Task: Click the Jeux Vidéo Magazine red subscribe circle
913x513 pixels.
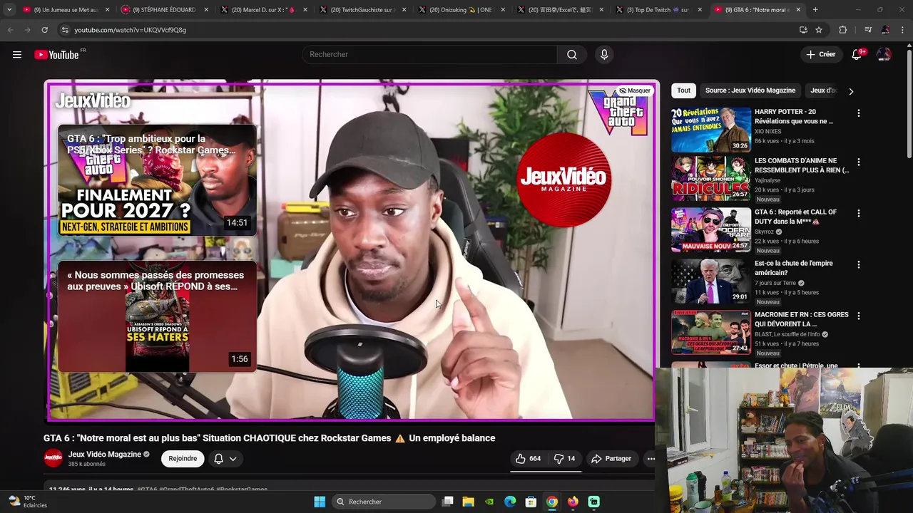Action: [x=563, y=180]
